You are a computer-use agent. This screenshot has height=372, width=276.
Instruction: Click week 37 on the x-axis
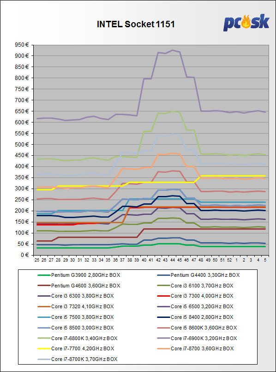123,260
